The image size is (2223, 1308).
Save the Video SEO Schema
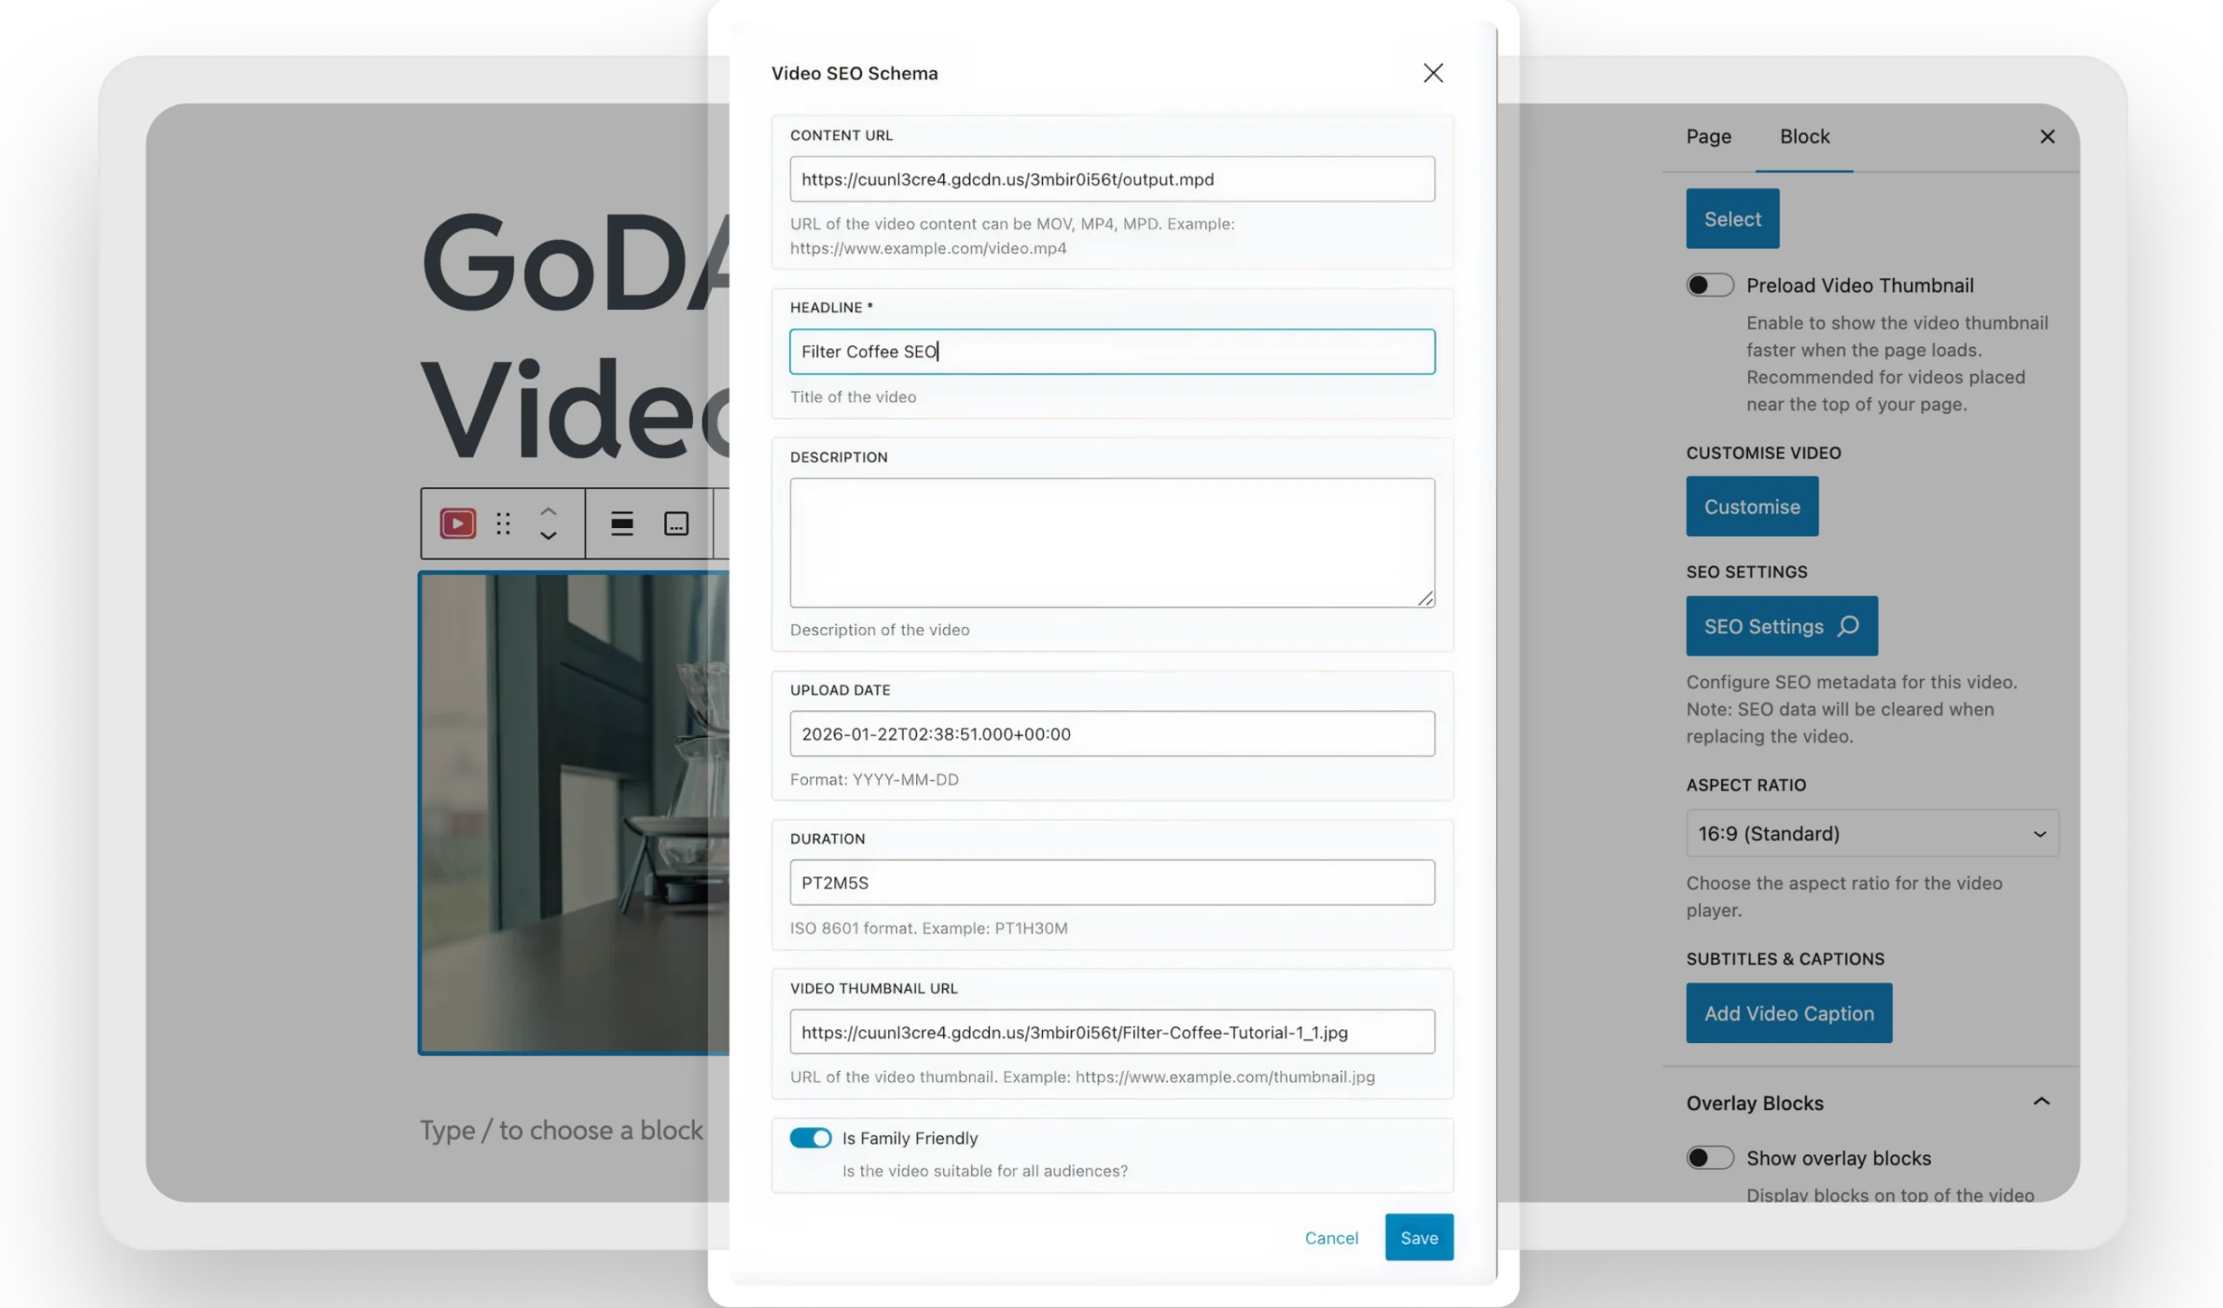coord(1418,1238)
